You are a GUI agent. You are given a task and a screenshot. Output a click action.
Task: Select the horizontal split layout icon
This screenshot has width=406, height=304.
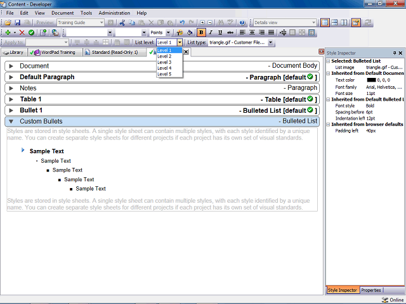[334, 23]
